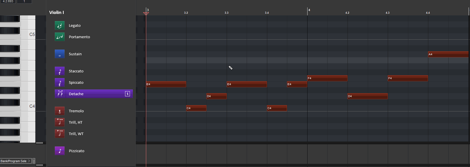Image resolution: width=470 pixels, height=167 pixels.
Task: Select the Legato articulation icon
Action: tap(60, 25)
